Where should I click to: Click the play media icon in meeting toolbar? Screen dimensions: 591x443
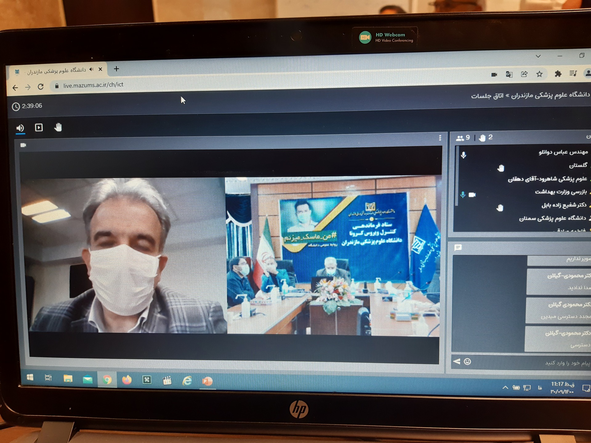39,127
